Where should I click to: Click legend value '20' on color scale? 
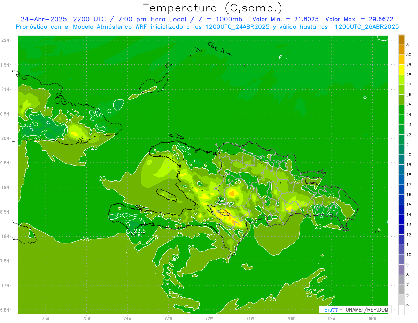click(x=409, y=154)
